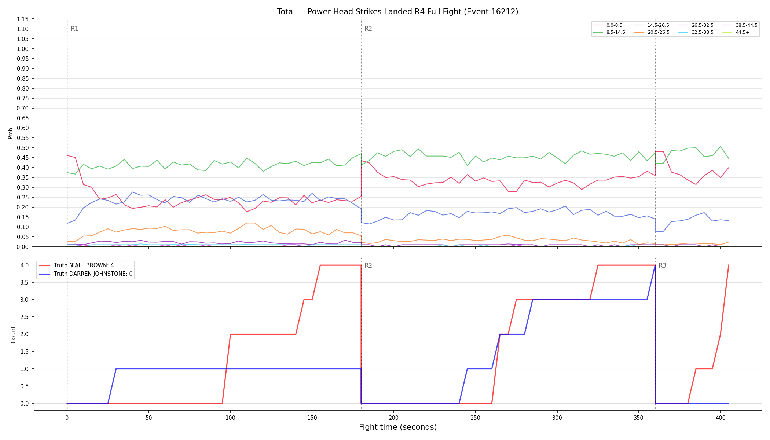
Task: Click the cyan line swatch beside 32.5-38.5
Action: 684,32
